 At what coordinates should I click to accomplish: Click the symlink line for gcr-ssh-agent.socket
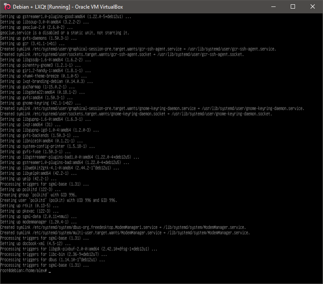[x=122, y=54]
